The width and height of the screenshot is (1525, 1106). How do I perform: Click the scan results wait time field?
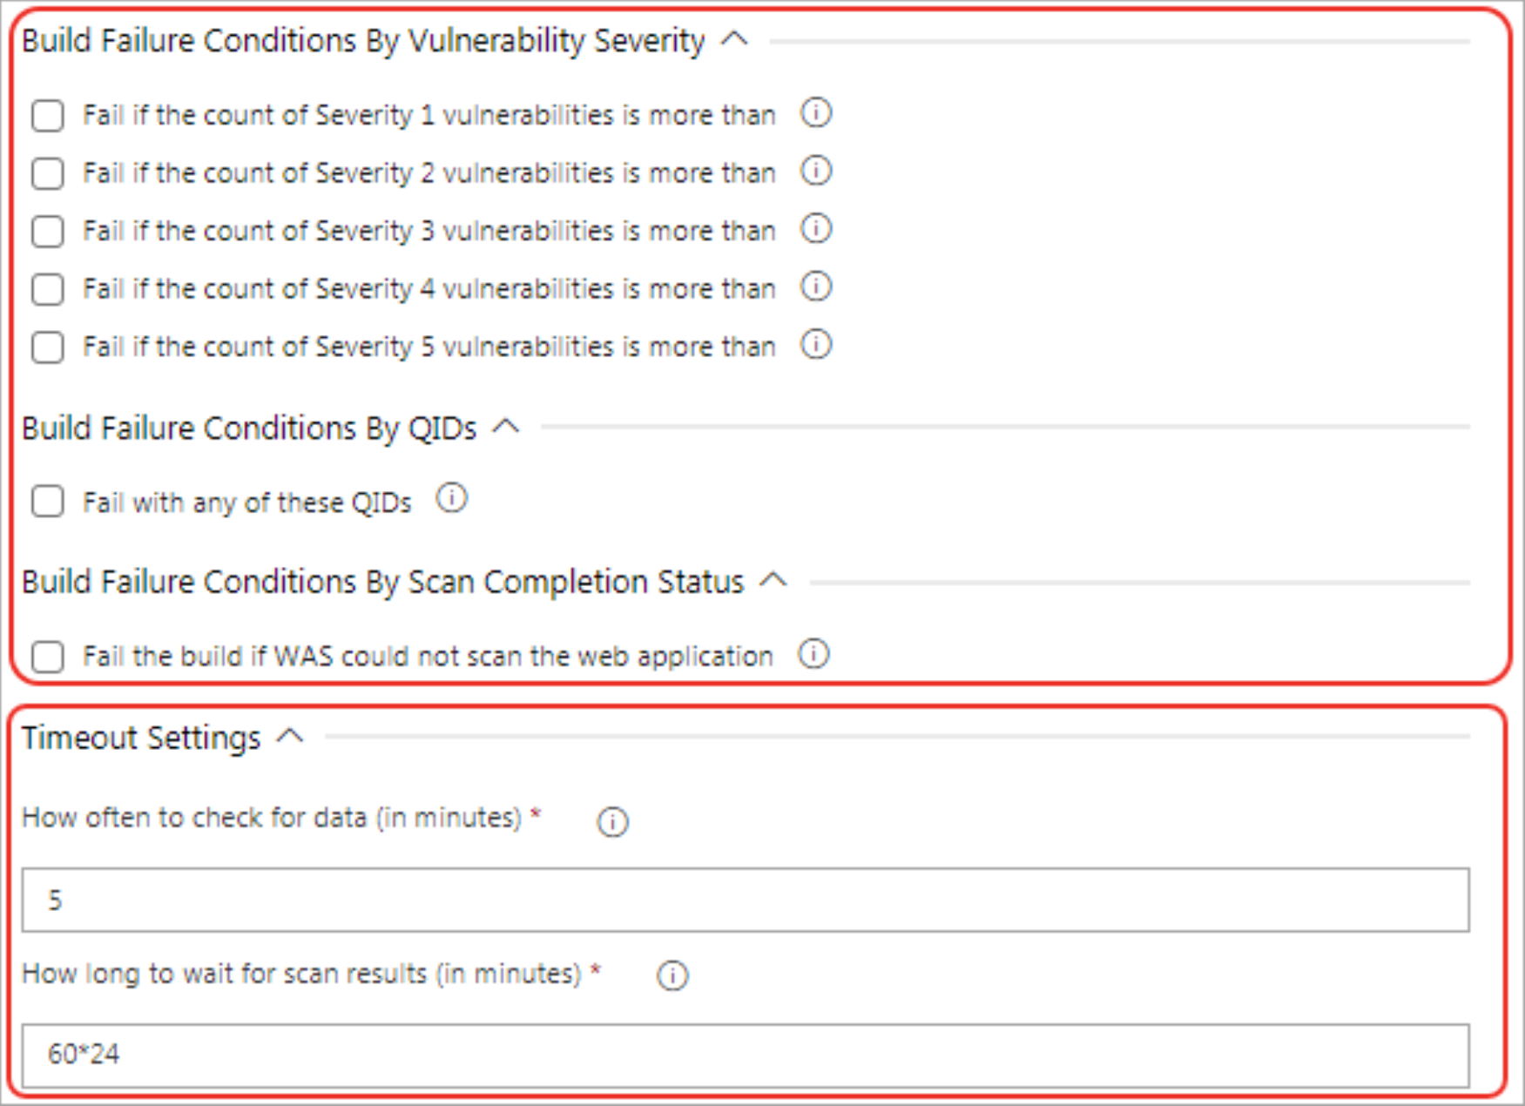click(x=745, y=1055)
